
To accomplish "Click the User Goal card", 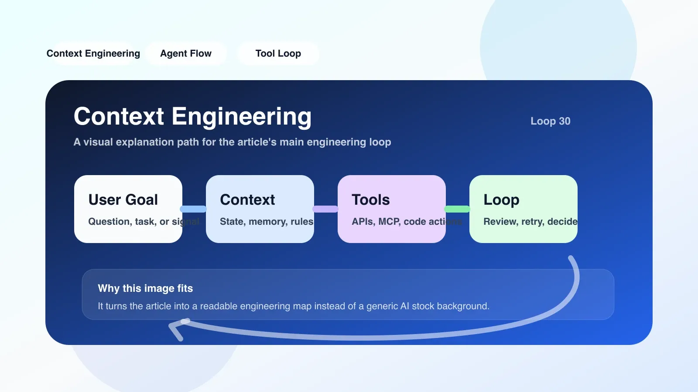I will tap(128, 209).
